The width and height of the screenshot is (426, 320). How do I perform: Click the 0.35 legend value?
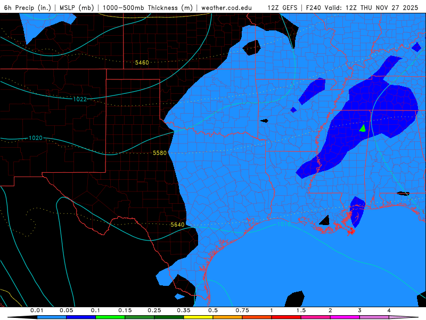pyautogui.click(x=184, y=310)
